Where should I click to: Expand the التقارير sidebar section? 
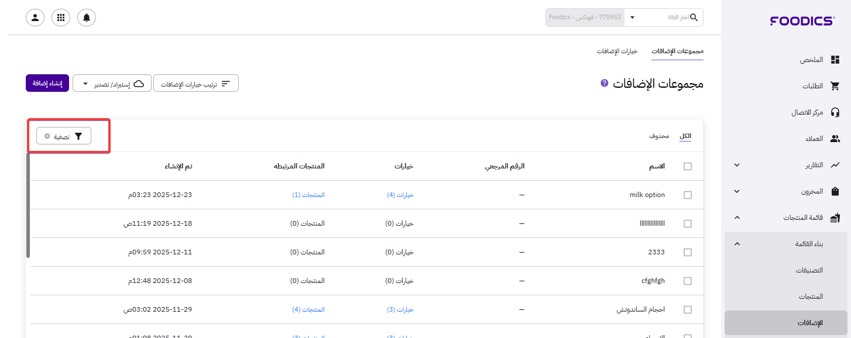[x=737, y=165]
